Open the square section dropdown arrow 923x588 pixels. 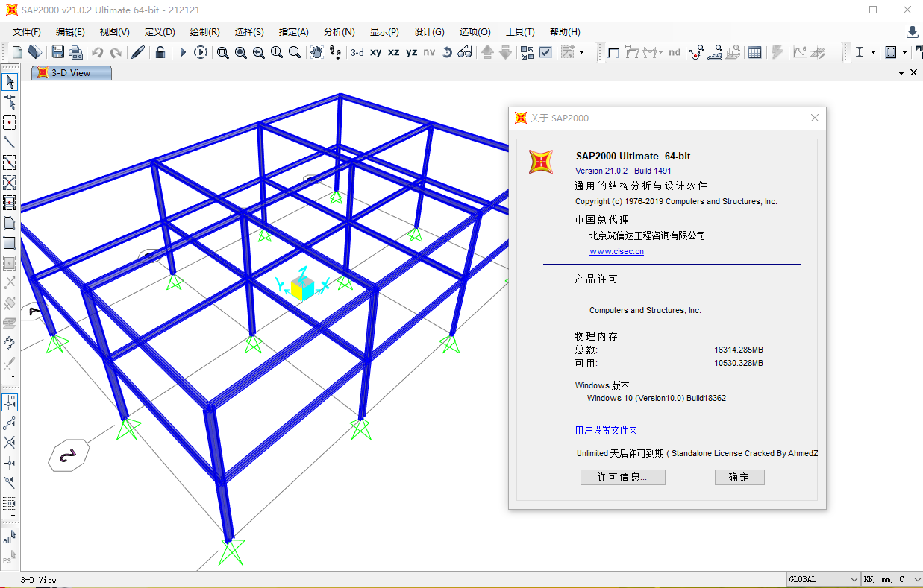[904, 52]
